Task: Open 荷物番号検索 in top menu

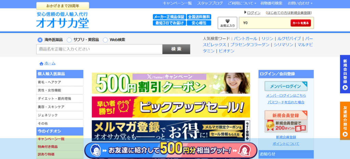Action: 272,3
